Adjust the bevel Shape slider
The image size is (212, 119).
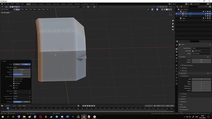(22, 74)
